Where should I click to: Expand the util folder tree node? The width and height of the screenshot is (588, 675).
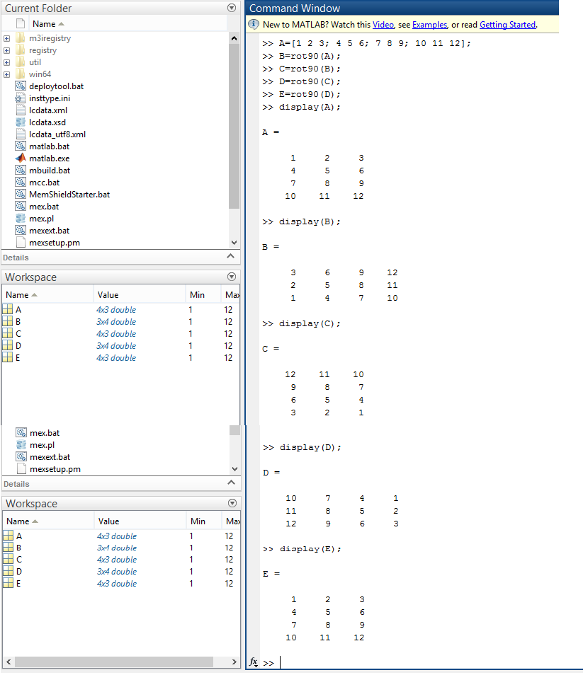(7, 62)
